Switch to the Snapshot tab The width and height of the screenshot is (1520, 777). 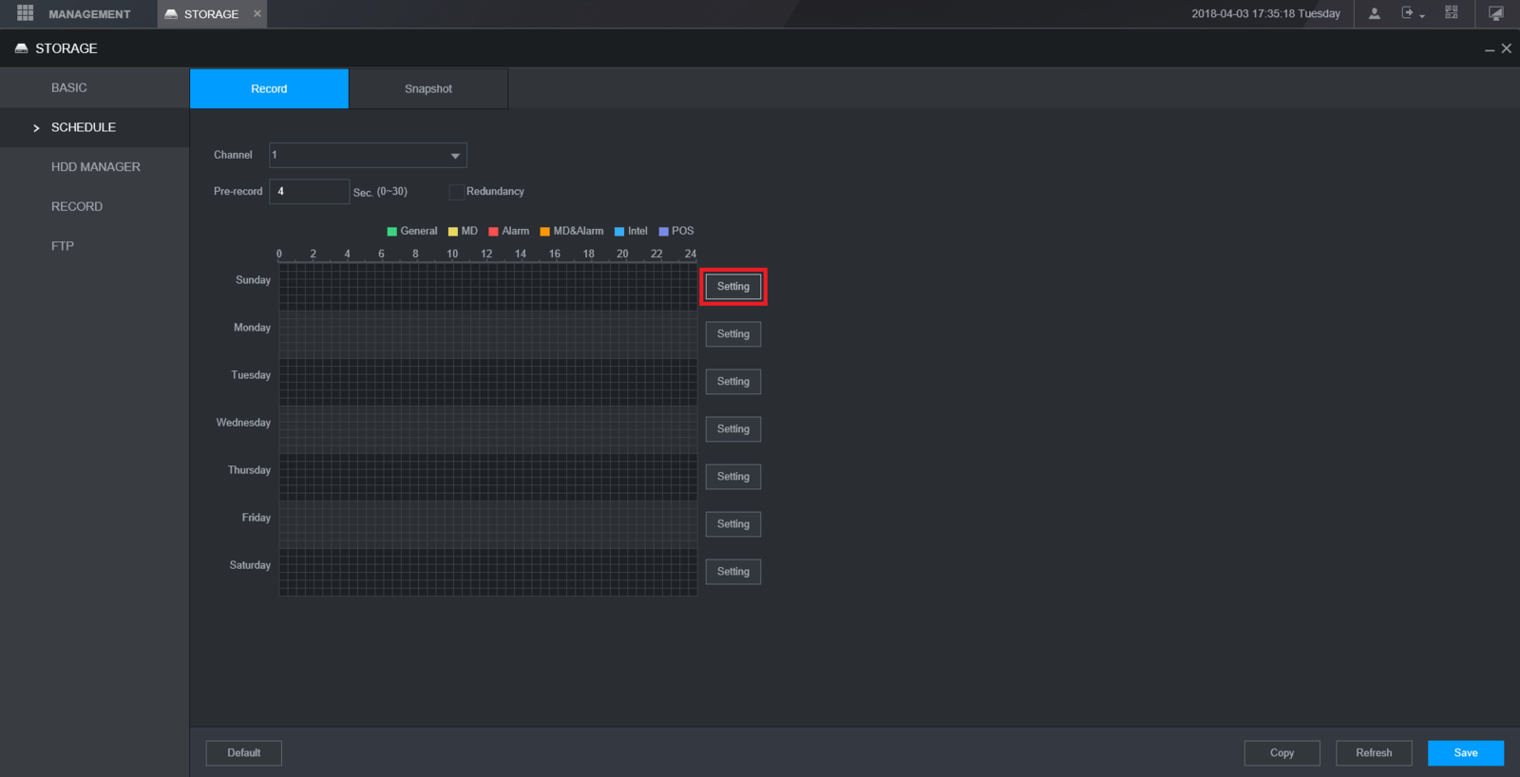[x=428, y=88]
